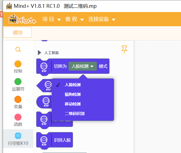Select the 运算符 block category

[18, 85]
